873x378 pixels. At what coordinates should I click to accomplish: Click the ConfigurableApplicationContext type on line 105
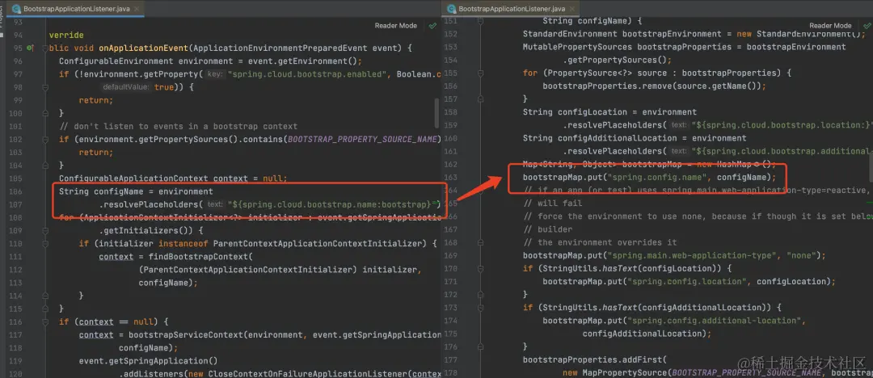[133, 178]
